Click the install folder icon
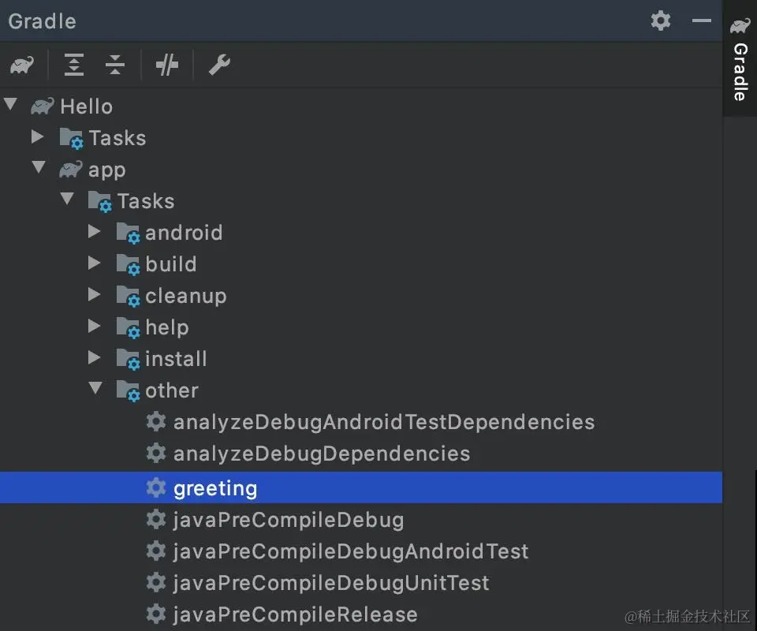The width and height of the screenshot is (757, 631). tap(129, 359)
